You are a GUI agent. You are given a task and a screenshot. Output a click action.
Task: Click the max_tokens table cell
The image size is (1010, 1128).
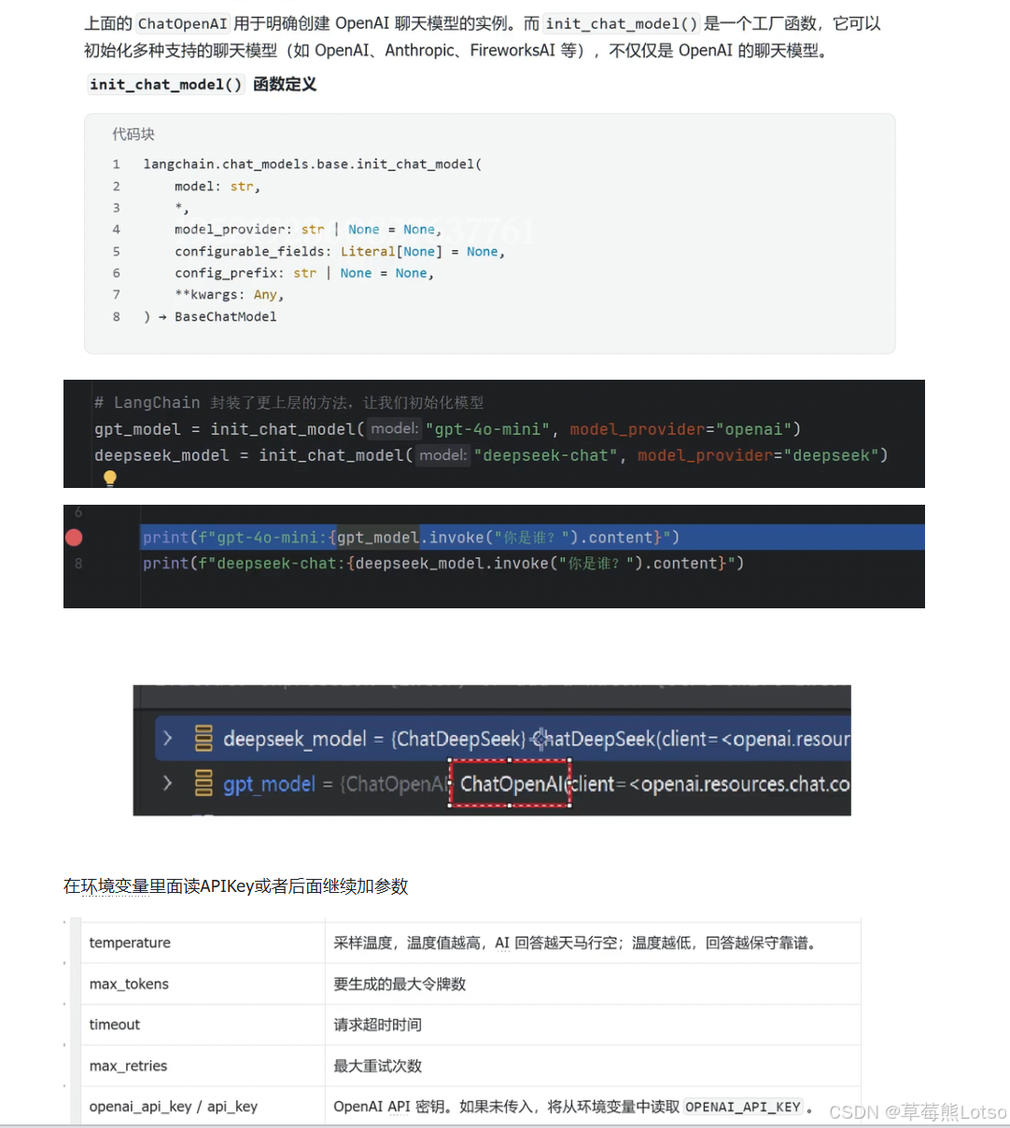pyautogui.click(x=203, y=983)
